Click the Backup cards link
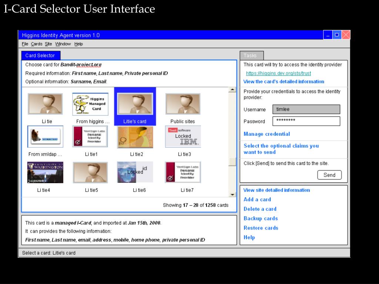This screenshot has width=379, height=284. coord(261,218)
